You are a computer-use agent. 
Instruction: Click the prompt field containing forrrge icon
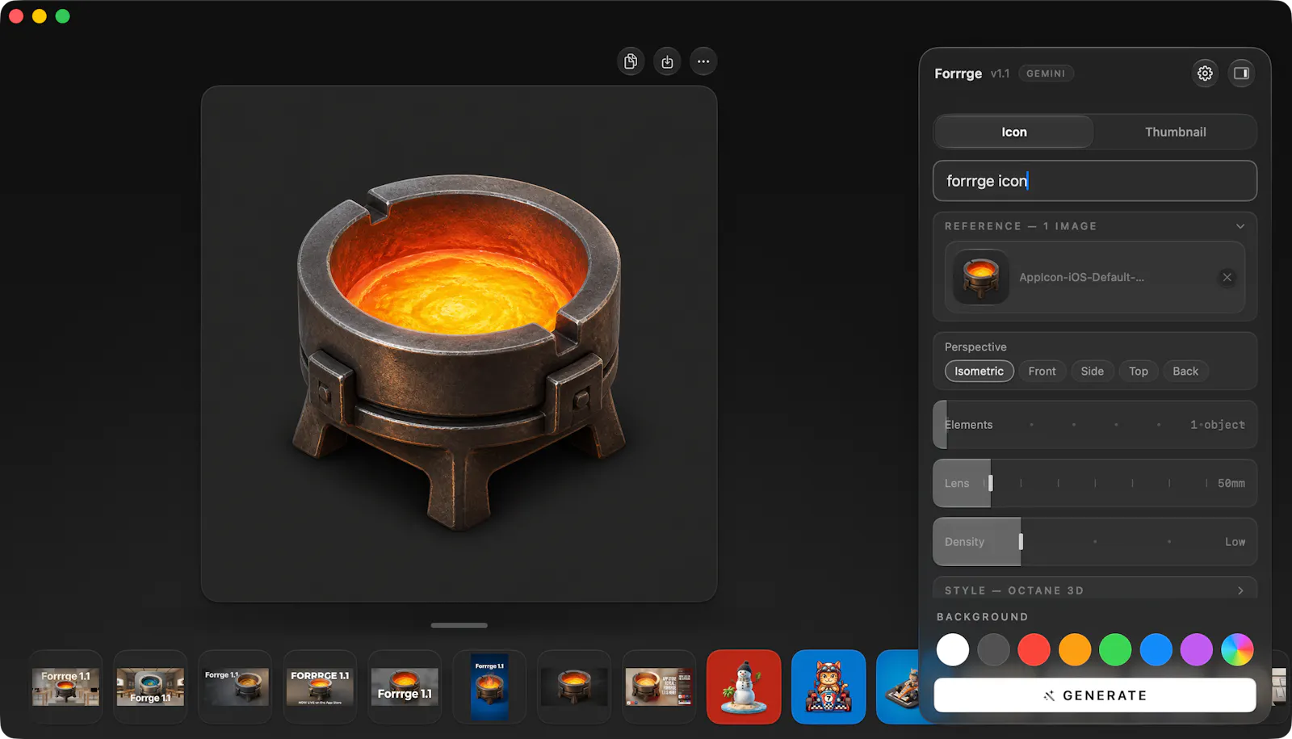coord(1095,181)
